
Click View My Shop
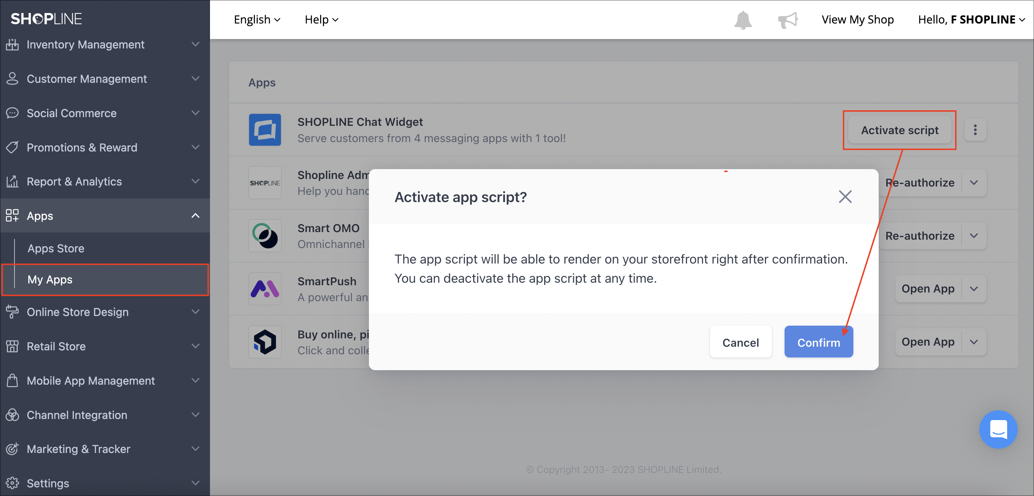[x=858, y=19]
